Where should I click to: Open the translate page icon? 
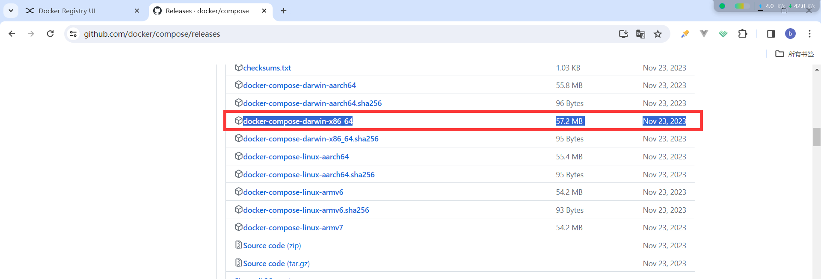[x=640, y=34]
